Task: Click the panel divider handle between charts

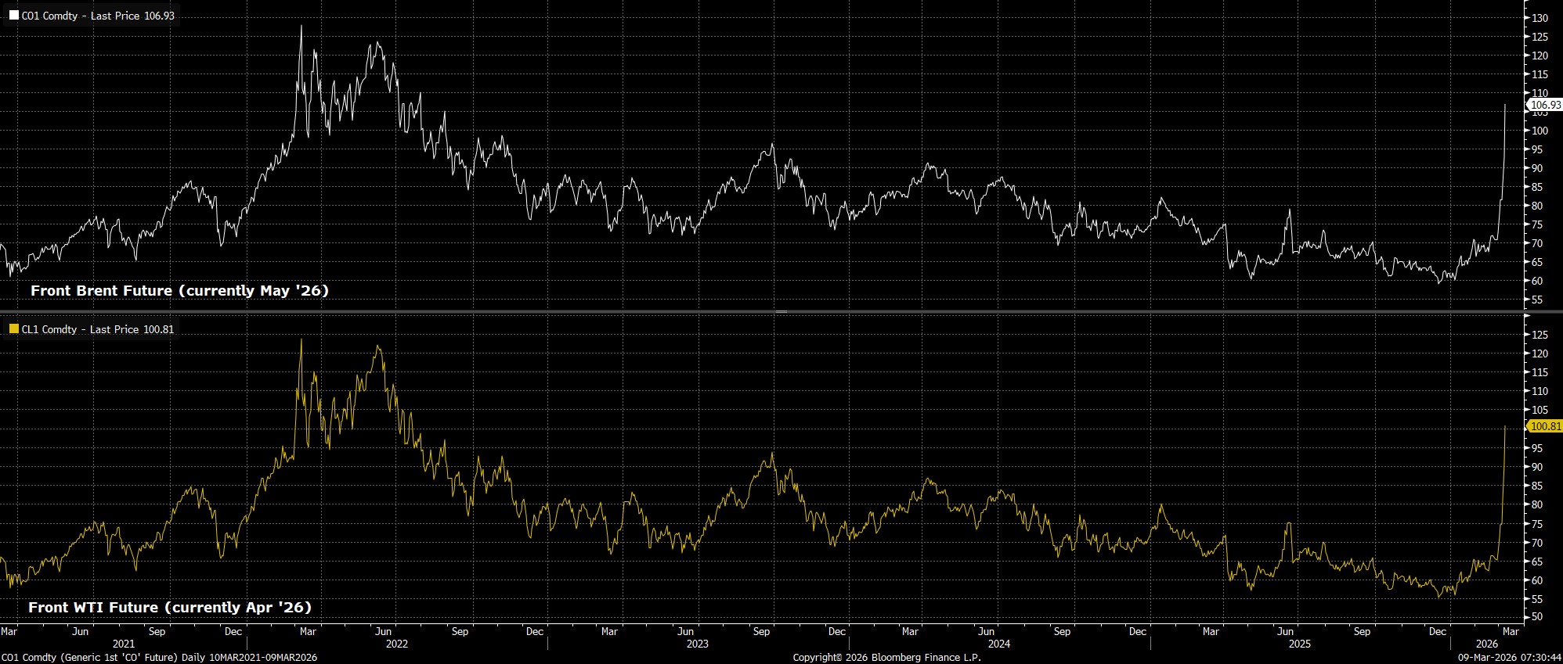Action: click(781, 312)
